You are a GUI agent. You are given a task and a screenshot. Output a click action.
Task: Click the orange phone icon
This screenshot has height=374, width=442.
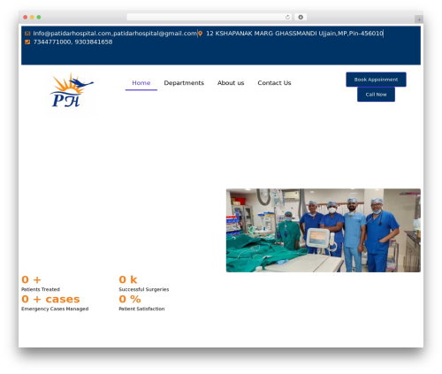tap(27, 42)
